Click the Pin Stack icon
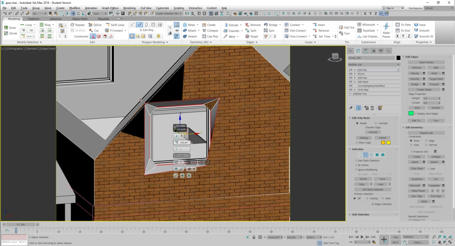This screenshot has width=455, height=246. click(351, 108)
